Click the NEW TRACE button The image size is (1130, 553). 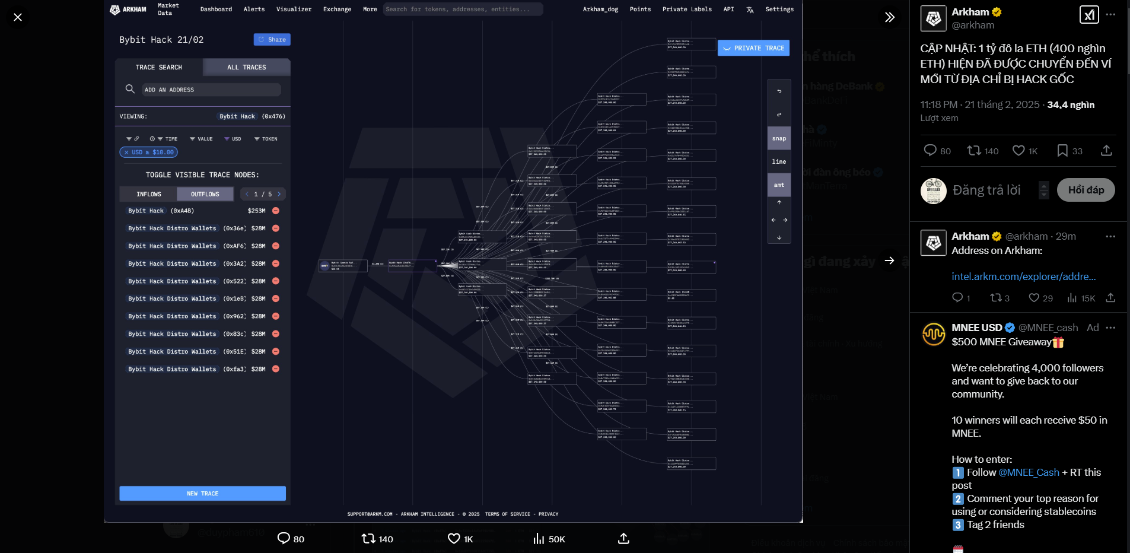pos(202,493)
